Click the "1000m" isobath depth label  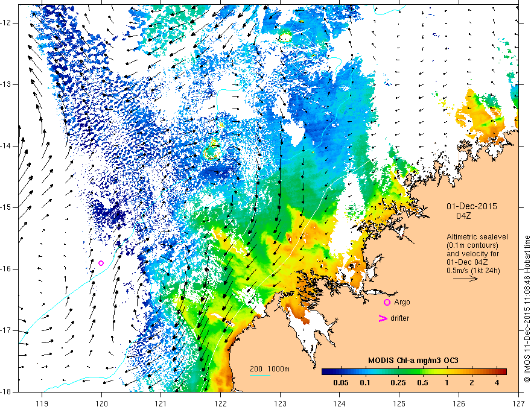pyautogui.click(x=278, y=369)
